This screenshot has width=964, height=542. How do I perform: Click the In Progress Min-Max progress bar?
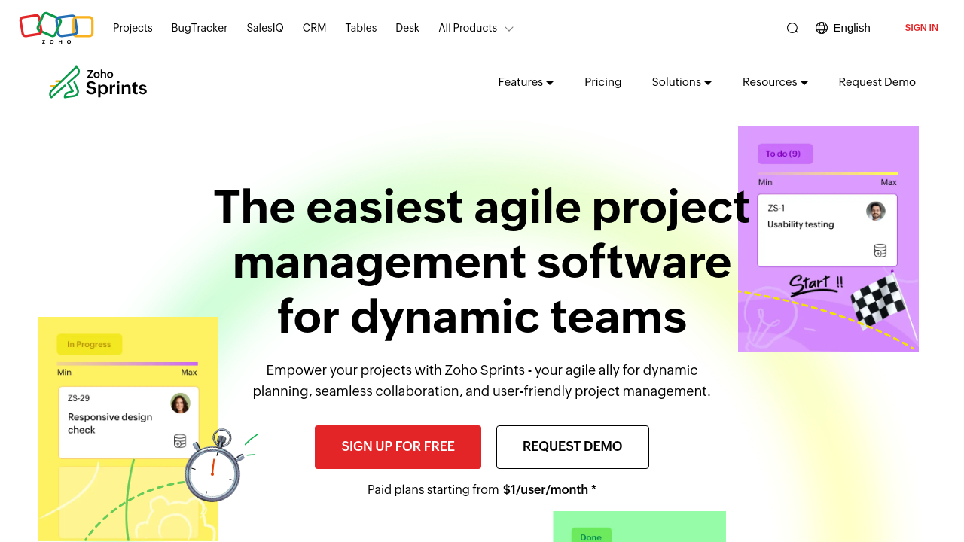click(x=127, y=364)
